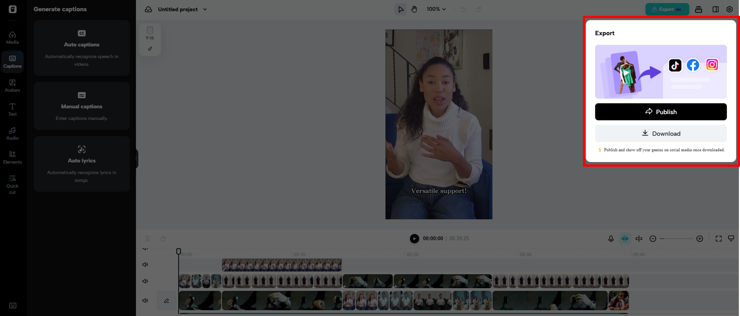Change the 9:16 aspect ratio
This screenshot has width=740, height=316.
[150, 33]
